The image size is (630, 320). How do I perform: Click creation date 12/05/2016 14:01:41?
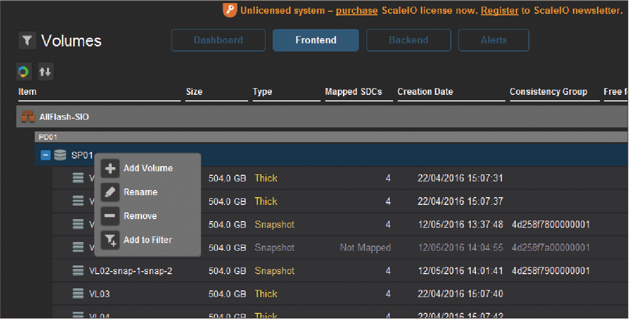(x=461, y=271)
